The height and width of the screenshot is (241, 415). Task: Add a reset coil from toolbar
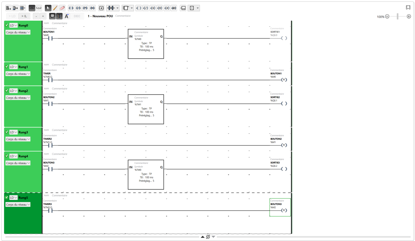pos(160,8)
